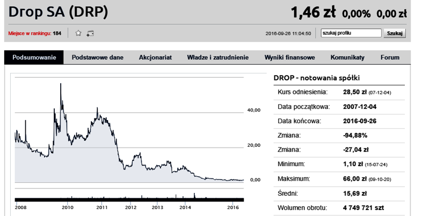Click the Szukaj search button
This screenshot has height=216, width=422.
(x=395, y=33)
